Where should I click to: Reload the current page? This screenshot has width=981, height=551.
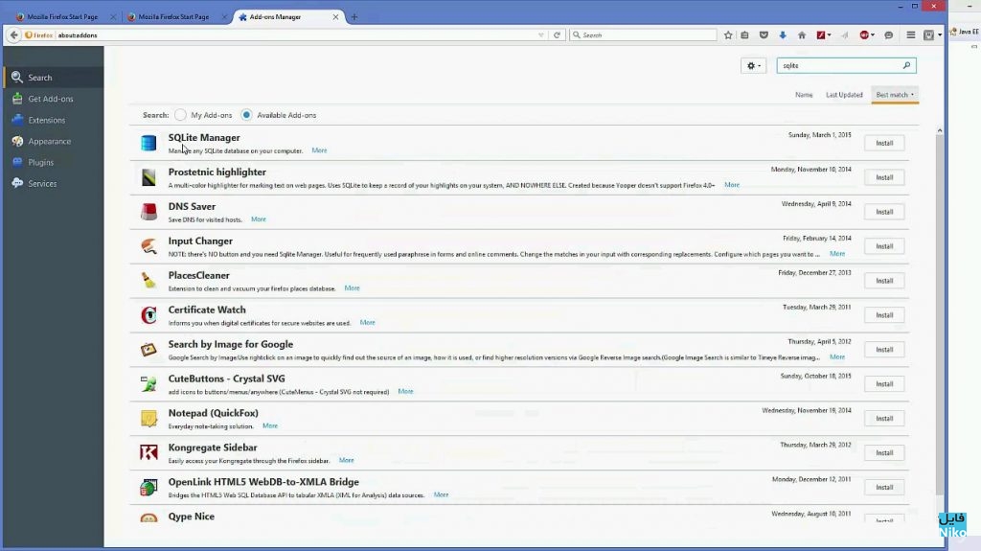coord(557,35)
